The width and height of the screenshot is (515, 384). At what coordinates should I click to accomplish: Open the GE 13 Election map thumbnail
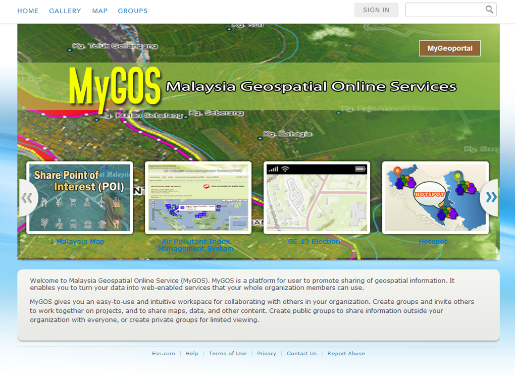(x=317, y=197)
